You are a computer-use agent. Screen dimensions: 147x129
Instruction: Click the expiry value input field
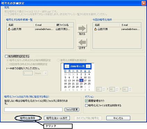[x=28, y=73]
